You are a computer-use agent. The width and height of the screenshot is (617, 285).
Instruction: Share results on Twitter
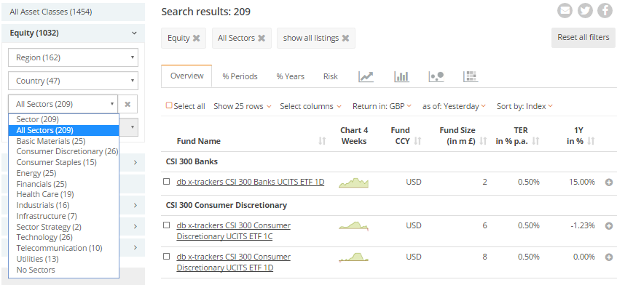[585, 11]
